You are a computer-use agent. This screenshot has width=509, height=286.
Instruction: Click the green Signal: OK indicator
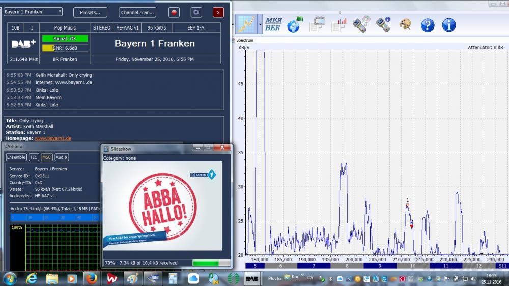pyautogui.click(x=65, y=38)
